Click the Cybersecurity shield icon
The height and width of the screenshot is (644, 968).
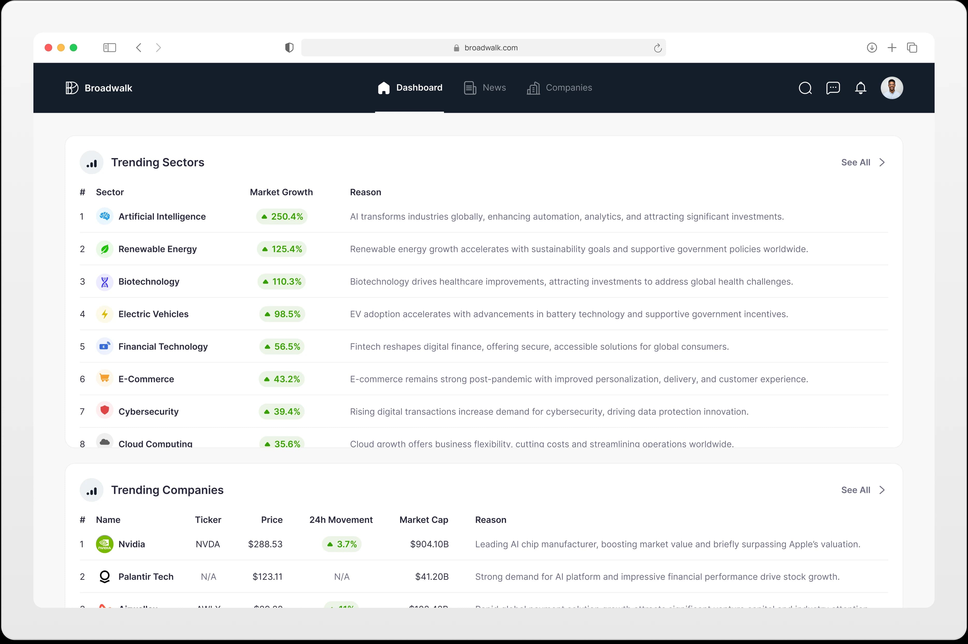[105, 410]
